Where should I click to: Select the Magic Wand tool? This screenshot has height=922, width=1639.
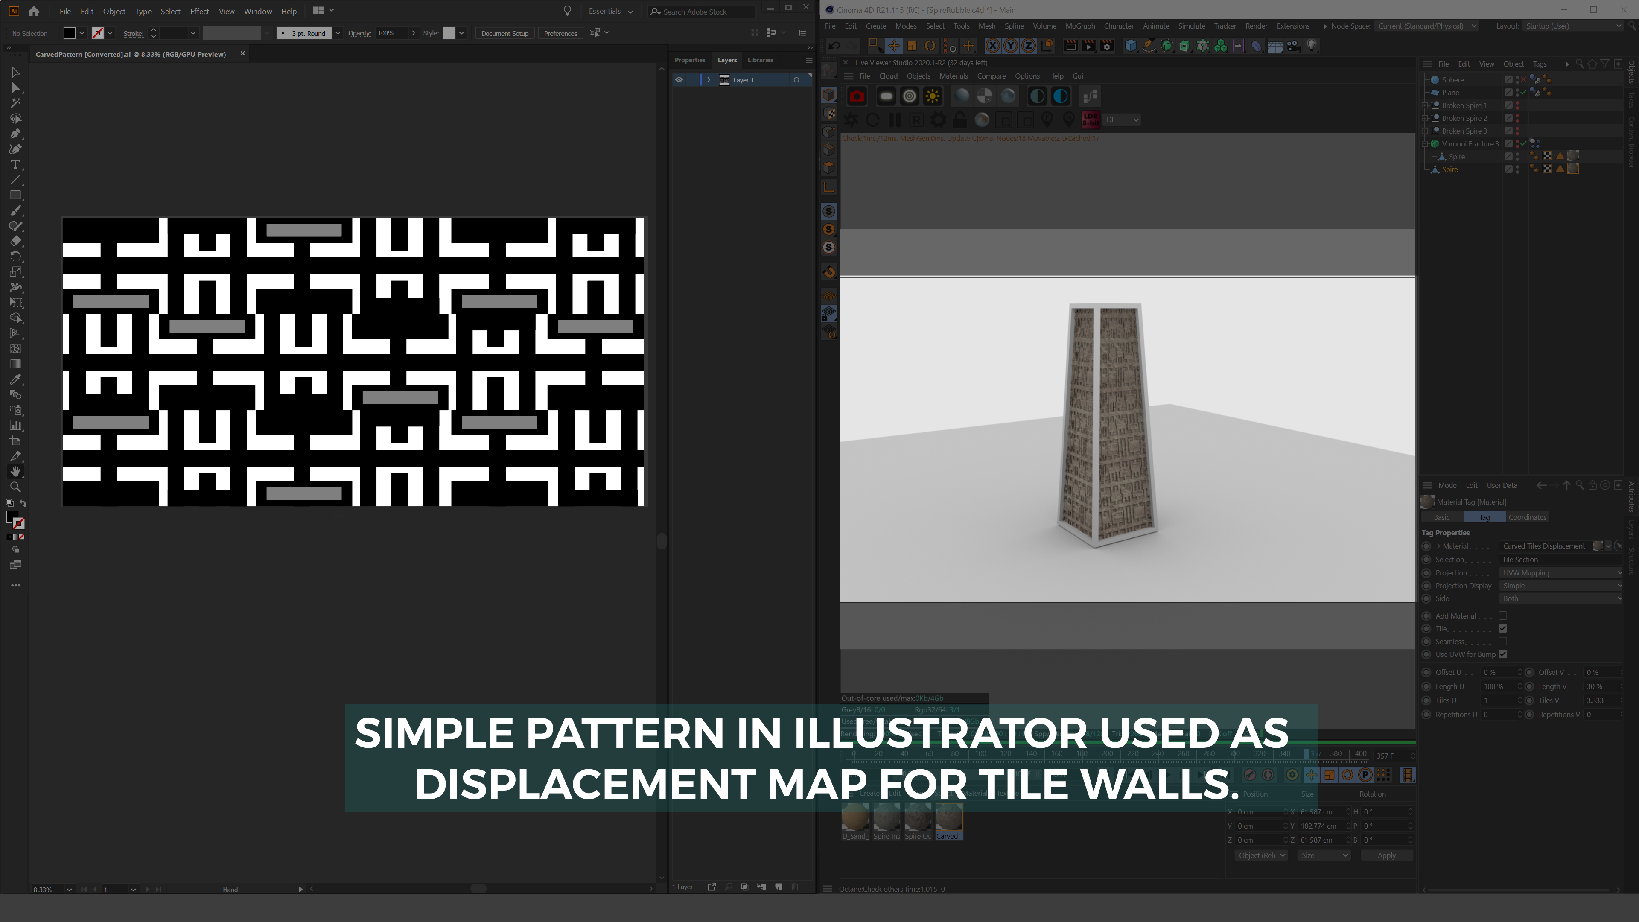click(15, 103)
